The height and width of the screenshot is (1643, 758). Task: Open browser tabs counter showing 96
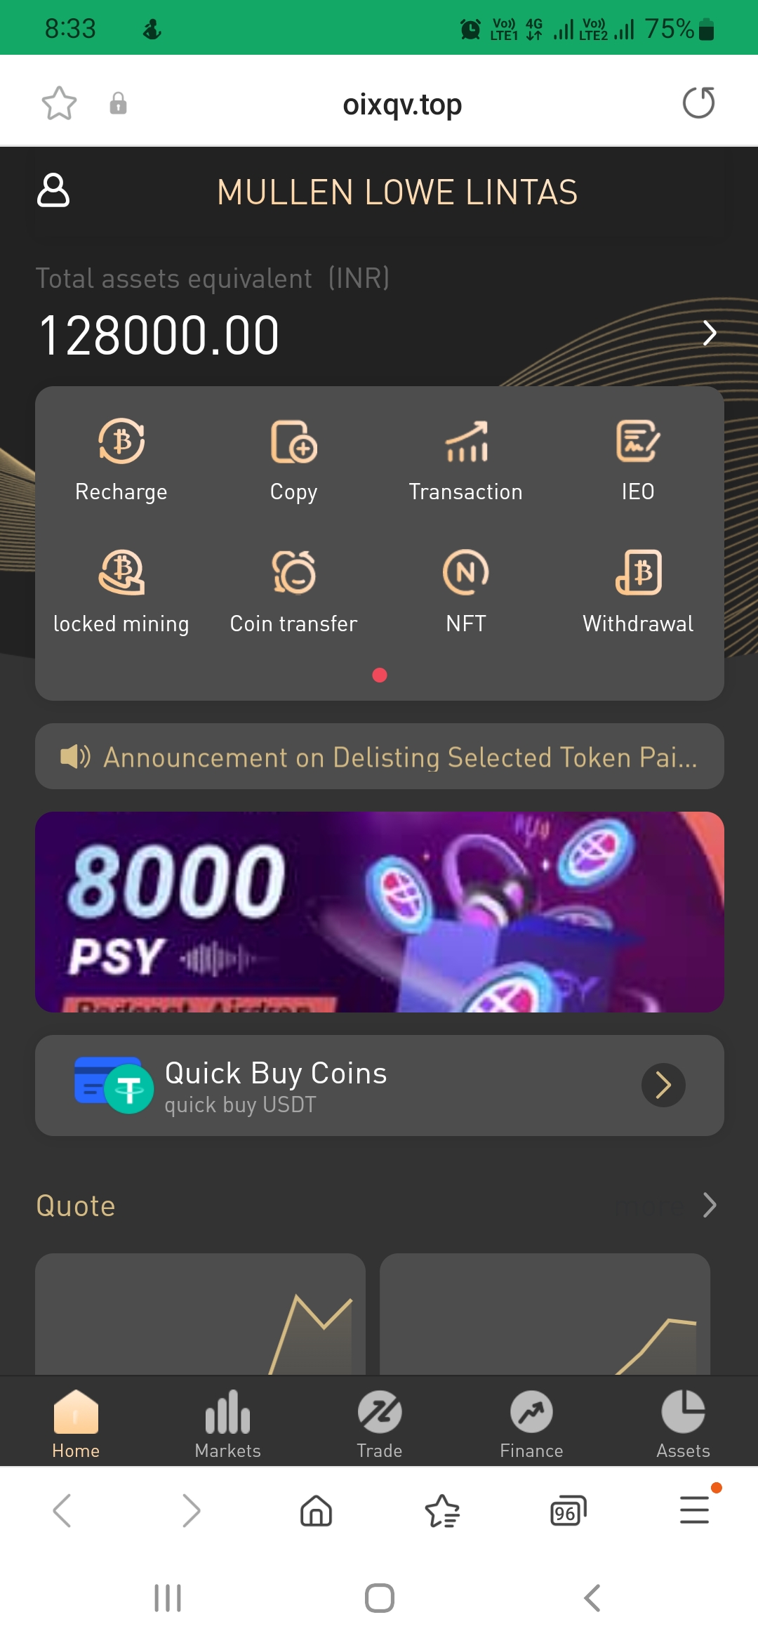pyautogui.click(x=568, y=1511)
